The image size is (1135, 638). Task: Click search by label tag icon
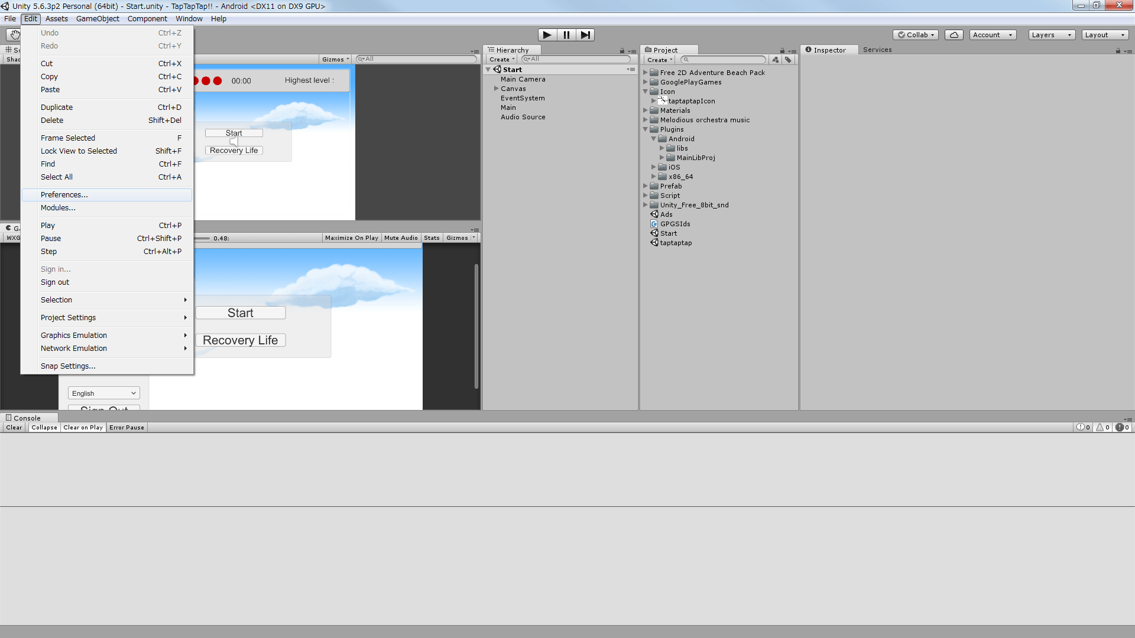coord(788,60)
